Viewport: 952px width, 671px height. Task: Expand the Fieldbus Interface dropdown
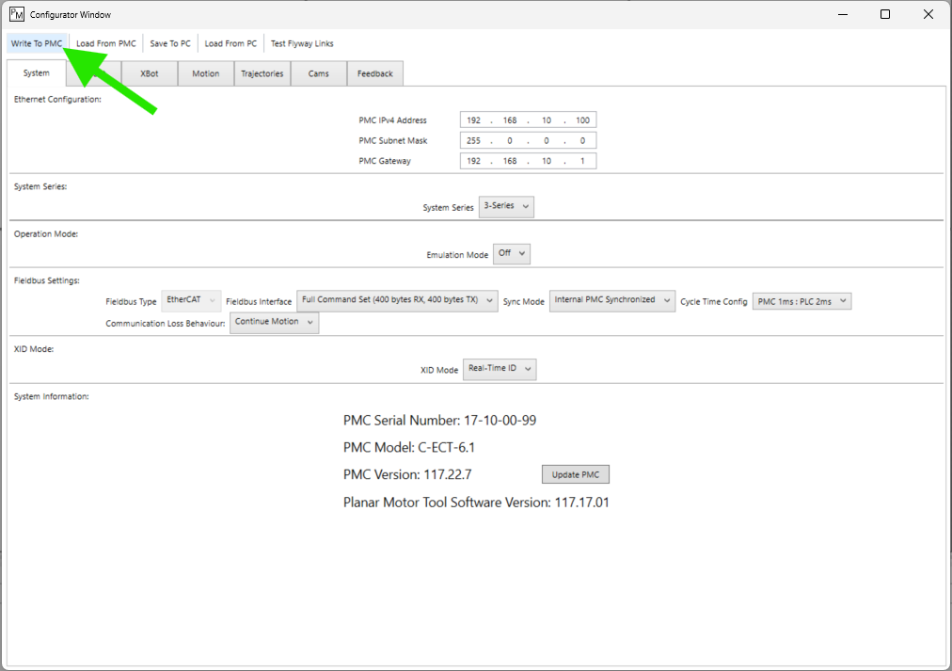pos(397,300)
